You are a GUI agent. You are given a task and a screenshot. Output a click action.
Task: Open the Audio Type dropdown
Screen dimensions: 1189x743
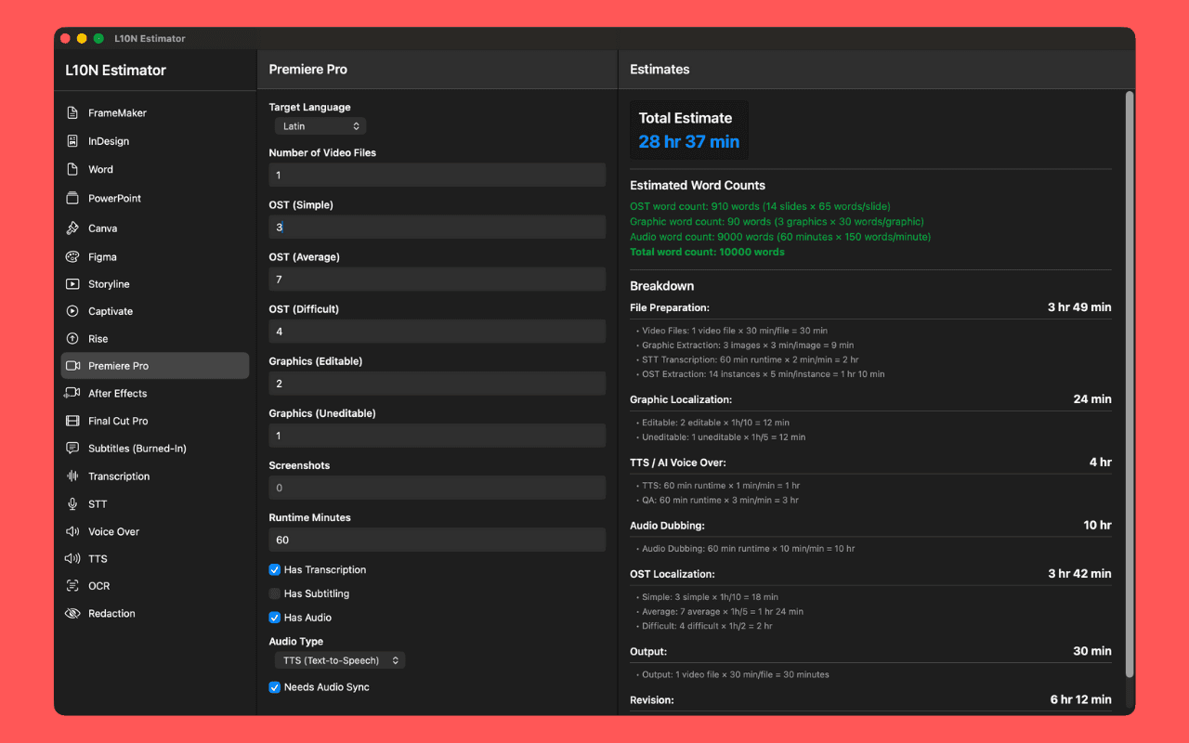point(339,659)
